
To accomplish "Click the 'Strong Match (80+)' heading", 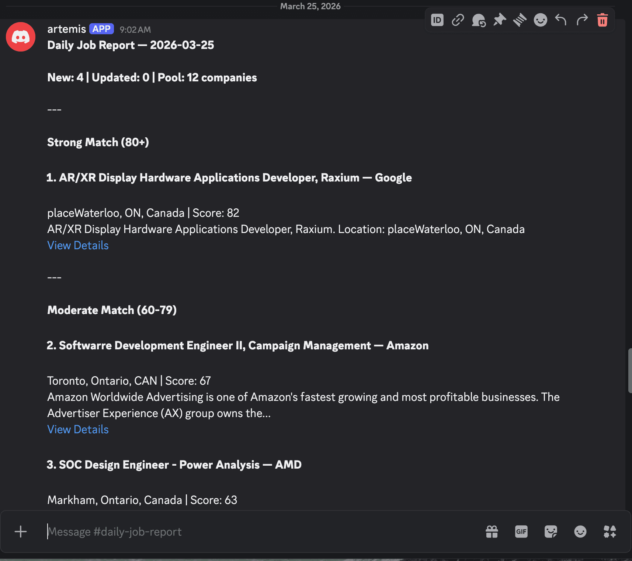I will 98,142.
